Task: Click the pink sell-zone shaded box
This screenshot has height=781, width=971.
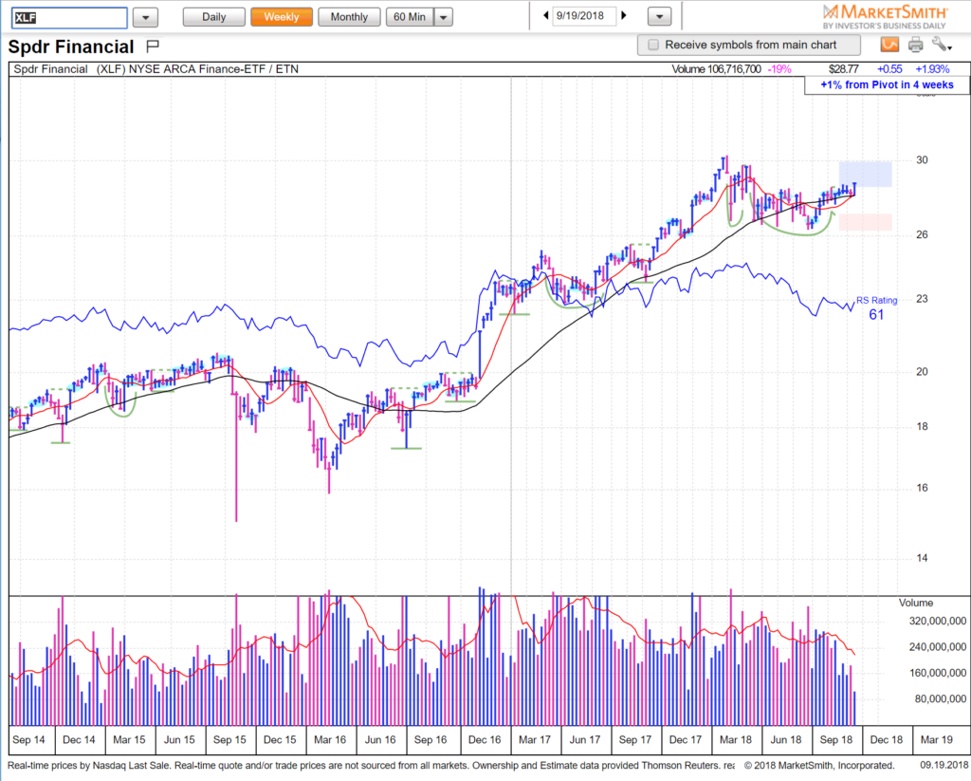Action: click(x=865, y=222)
